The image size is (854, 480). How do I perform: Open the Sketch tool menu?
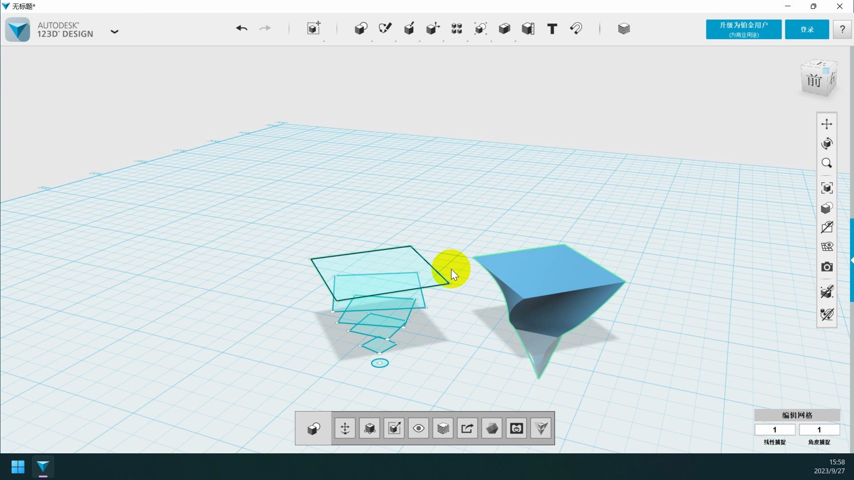pyautogui.click(x=385, y=29)
